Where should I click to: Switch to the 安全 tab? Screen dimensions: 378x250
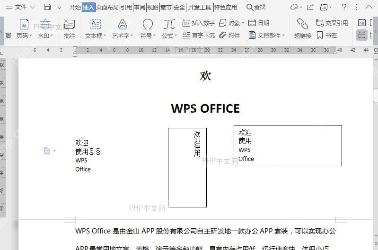tap(179, 7)
